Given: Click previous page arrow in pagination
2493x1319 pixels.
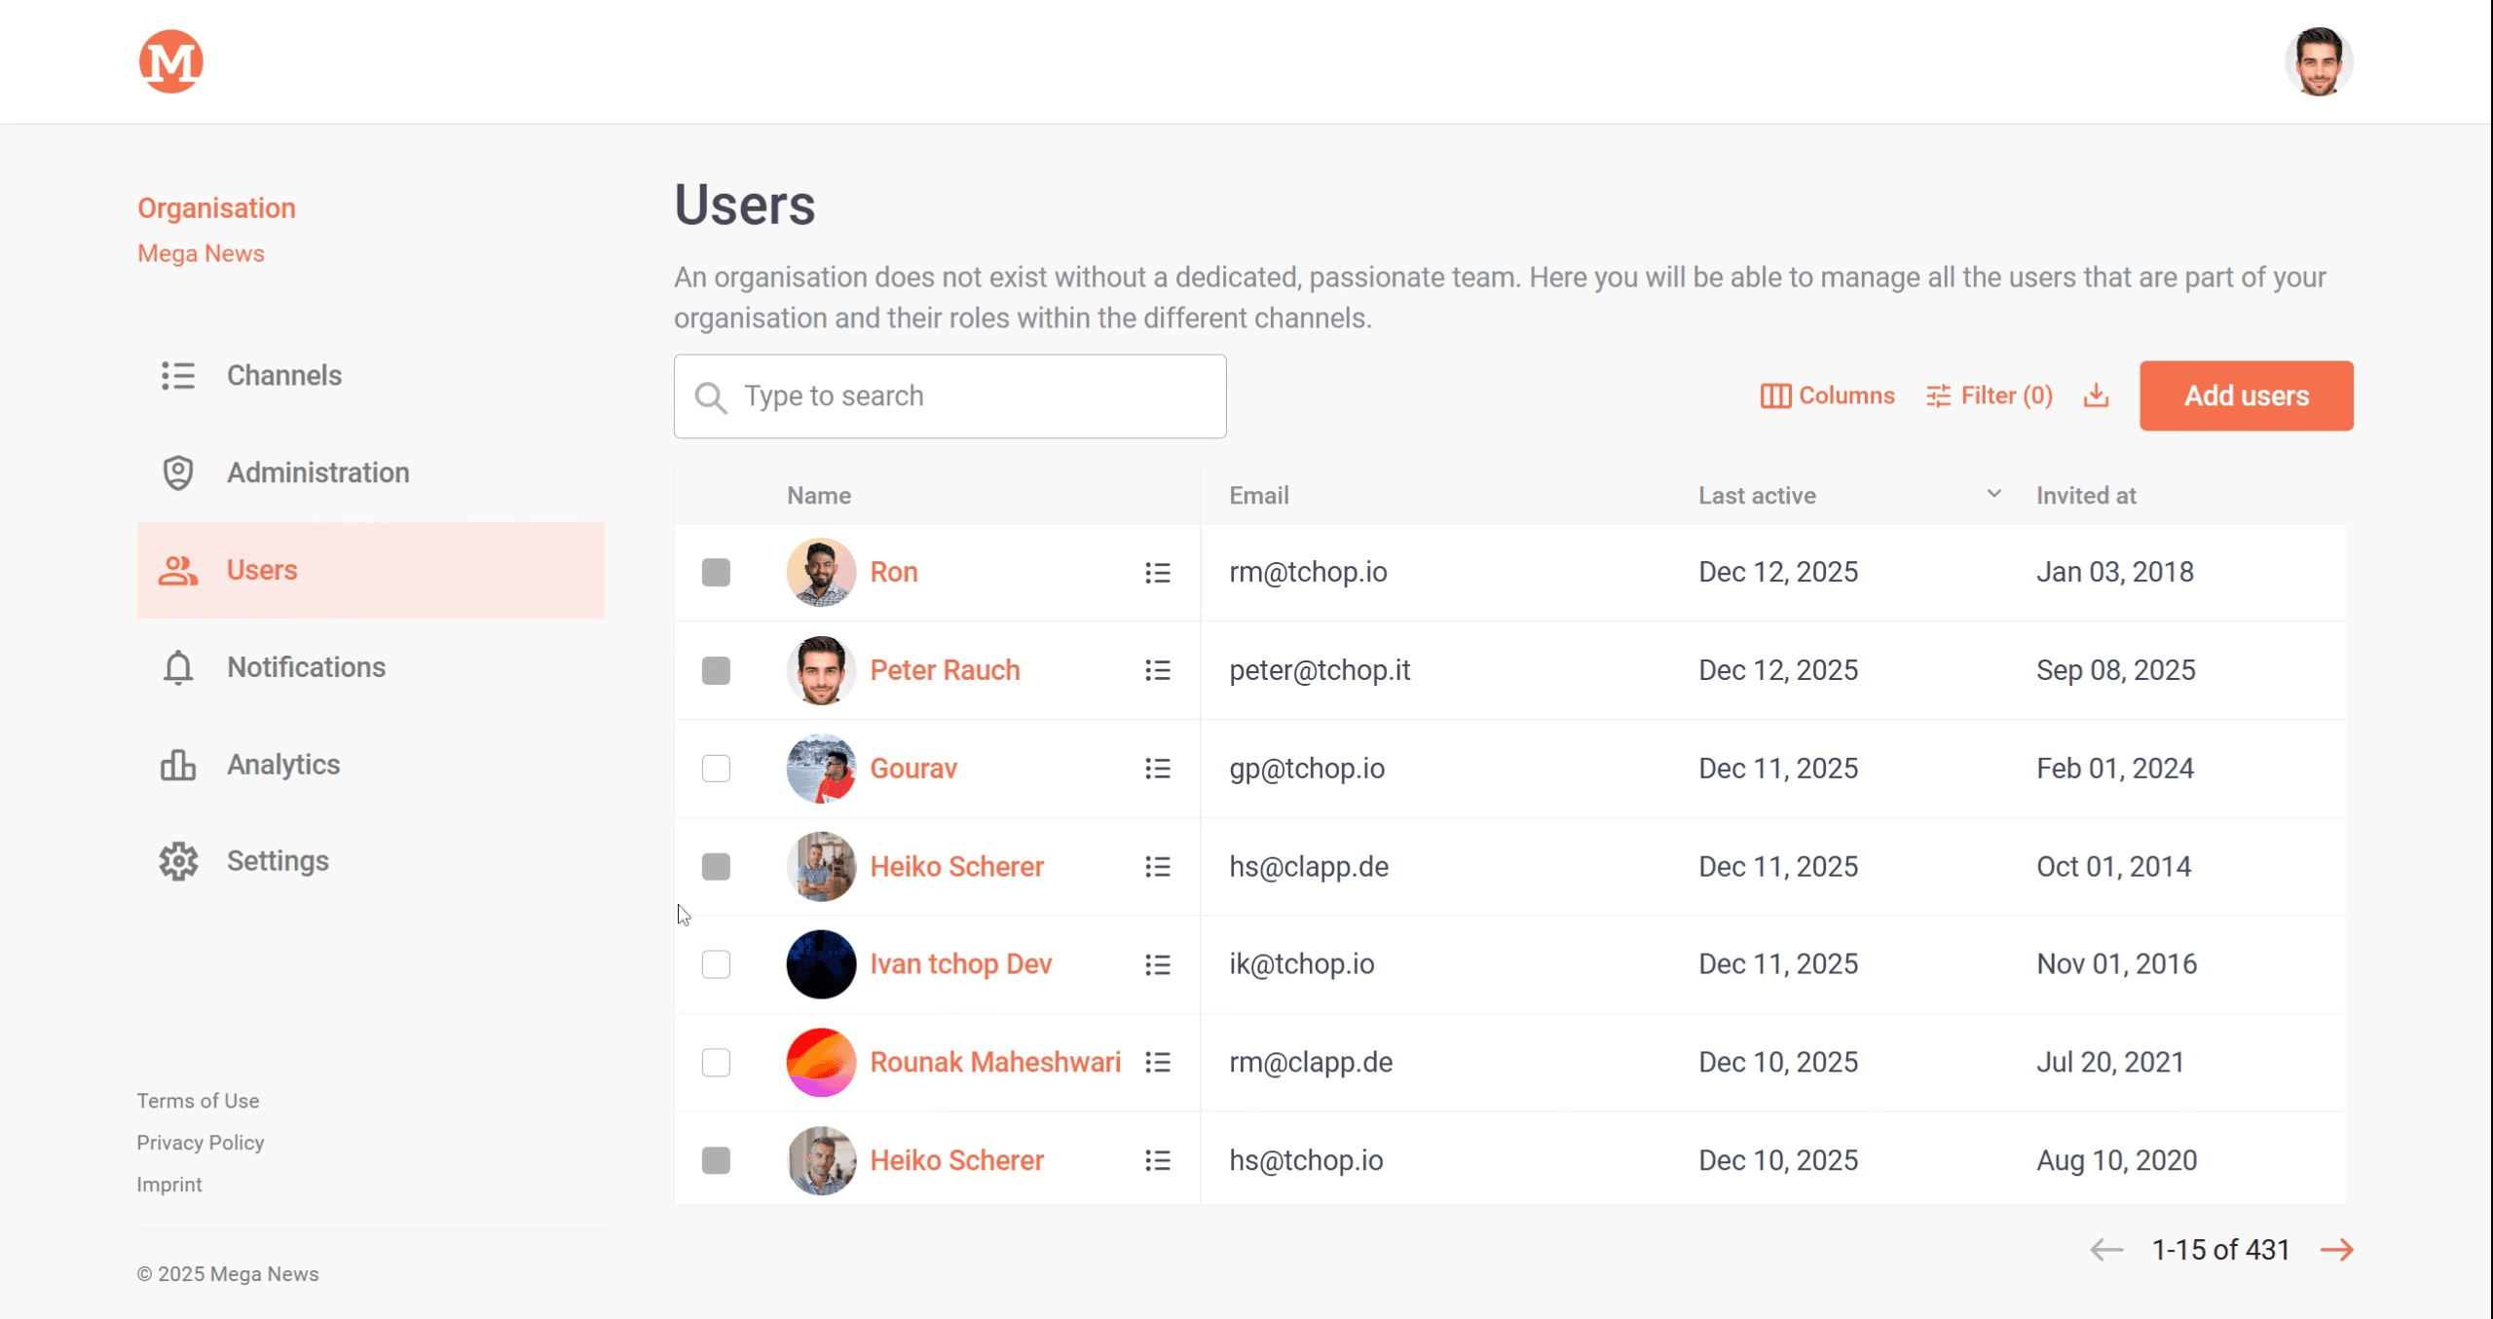Looking at the screenshot, I should click(x=2106, y=1250).
